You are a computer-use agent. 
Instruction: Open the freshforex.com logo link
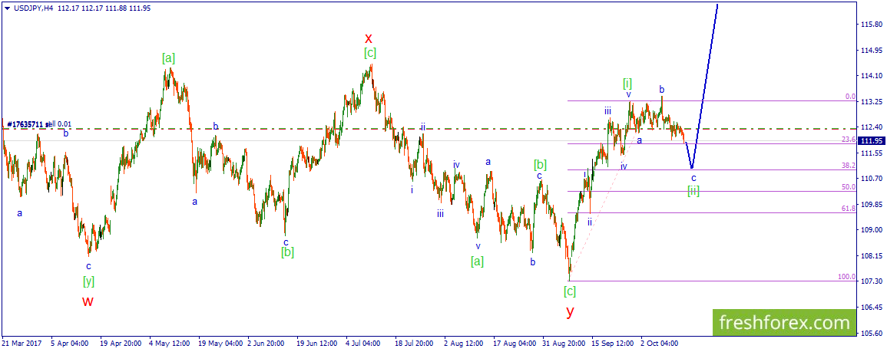(x=785, y=323)
